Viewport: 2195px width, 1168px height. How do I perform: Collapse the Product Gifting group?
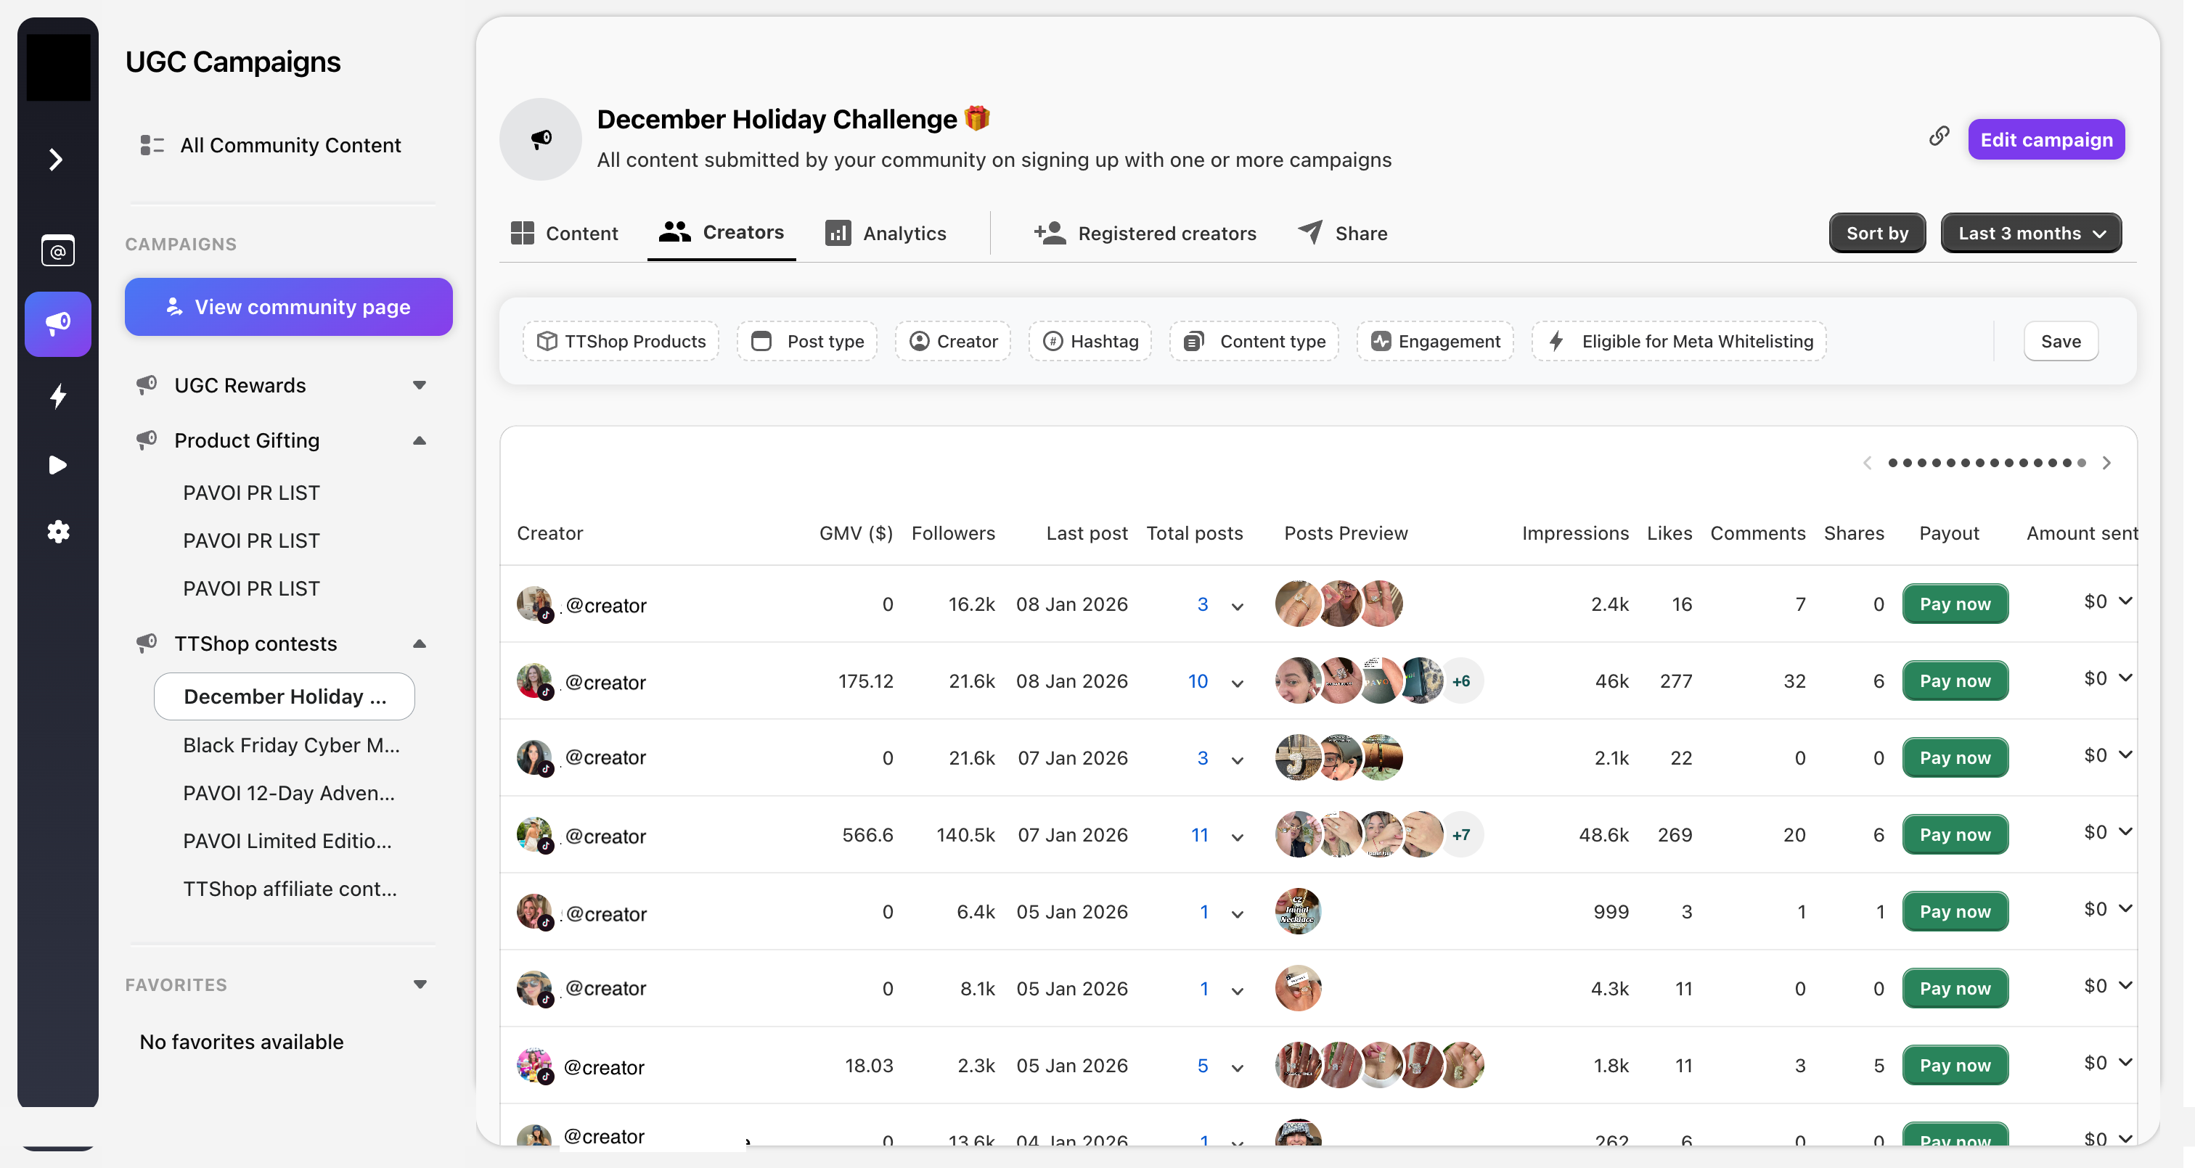click(420, 440)
